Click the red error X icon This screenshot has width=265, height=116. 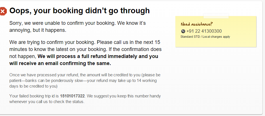[3, 11]
